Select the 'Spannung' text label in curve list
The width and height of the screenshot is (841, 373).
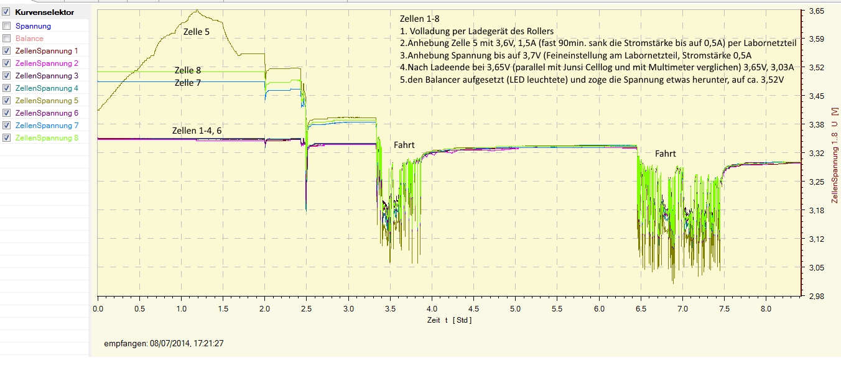click(x=33, y=26)
